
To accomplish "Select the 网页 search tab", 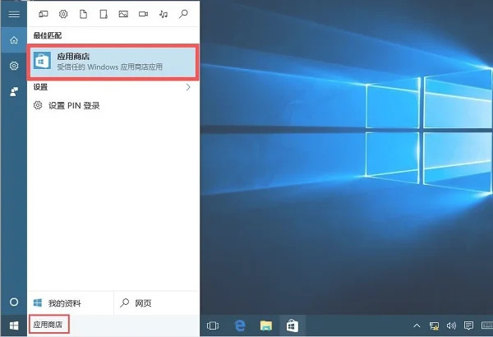I will click(157, 303).
